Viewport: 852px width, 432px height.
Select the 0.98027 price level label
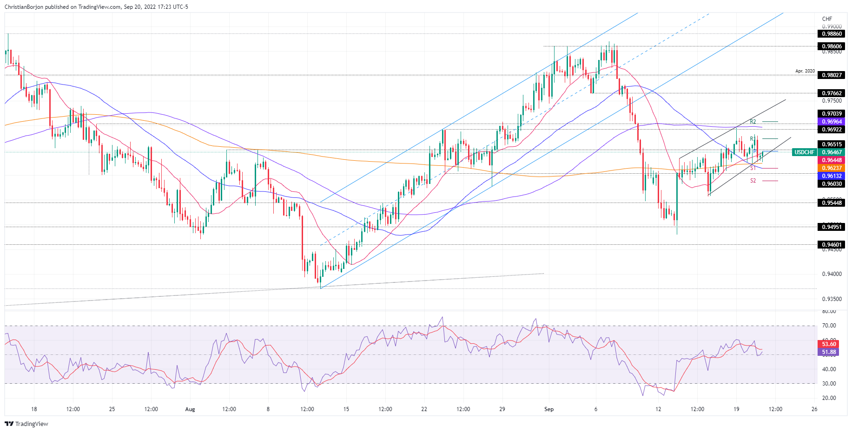pos(832,75)
